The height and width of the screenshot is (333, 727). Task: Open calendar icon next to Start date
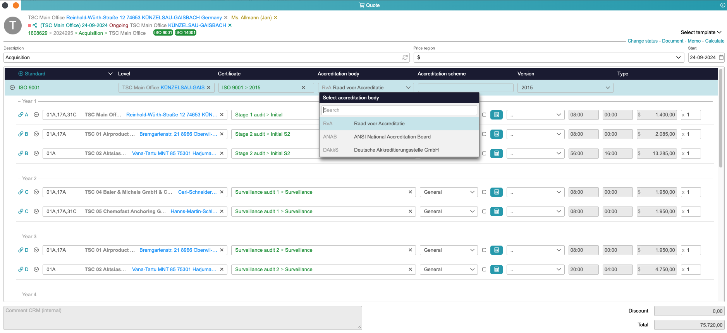[721, 58]
